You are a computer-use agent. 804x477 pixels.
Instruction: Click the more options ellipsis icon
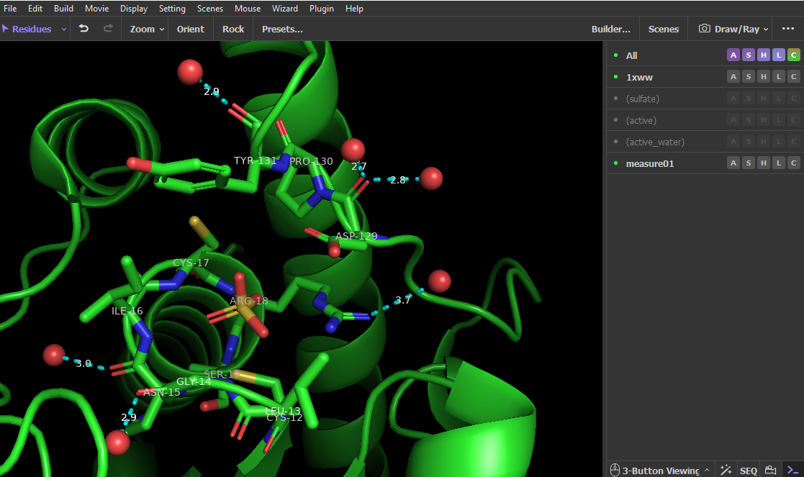[788, 29]
